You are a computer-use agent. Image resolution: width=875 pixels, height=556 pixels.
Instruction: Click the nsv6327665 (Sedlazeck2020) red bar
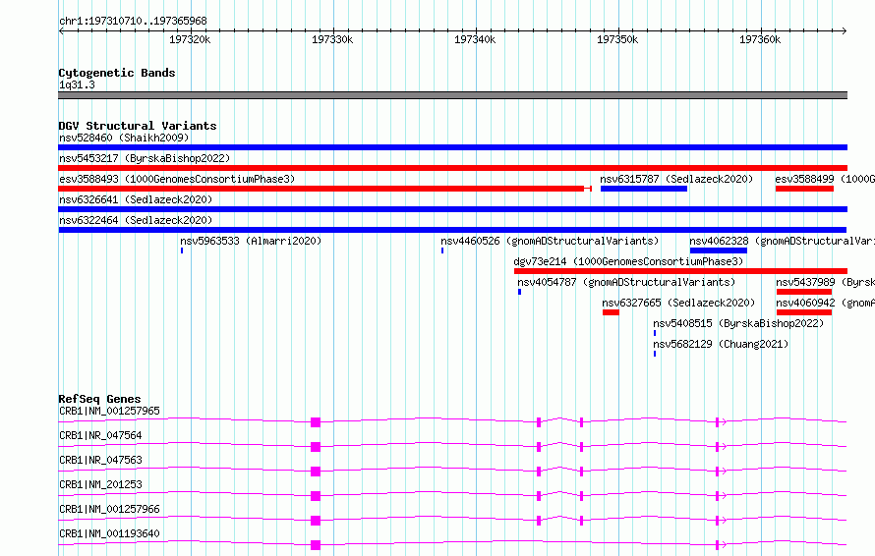(x=612, y=312)
